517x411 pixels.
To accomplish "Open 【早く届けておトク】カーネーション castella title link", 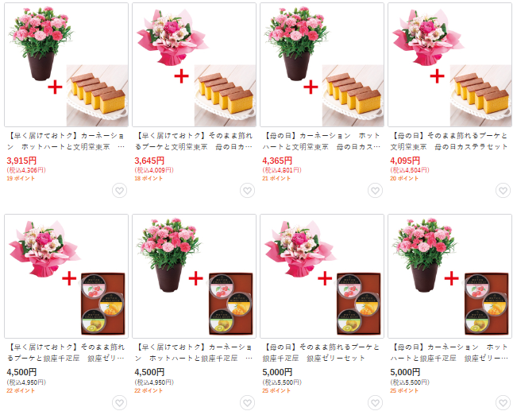I will (x=66, y=141).
